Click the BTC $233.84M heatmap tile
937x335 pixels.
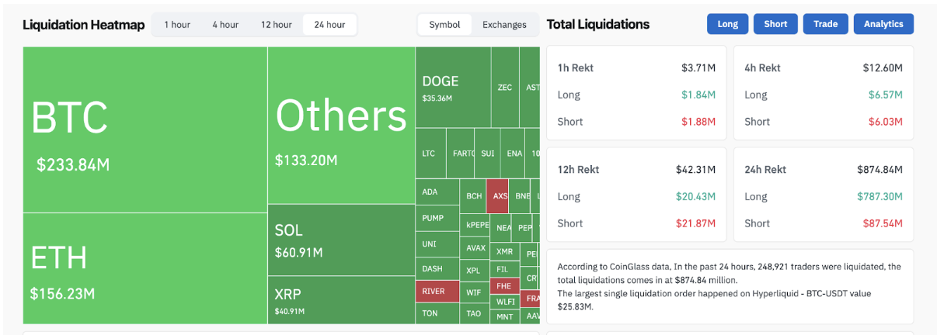tap(145, 130)
